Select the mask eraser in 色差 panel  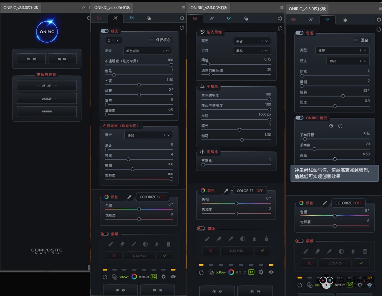coord(317,251)
